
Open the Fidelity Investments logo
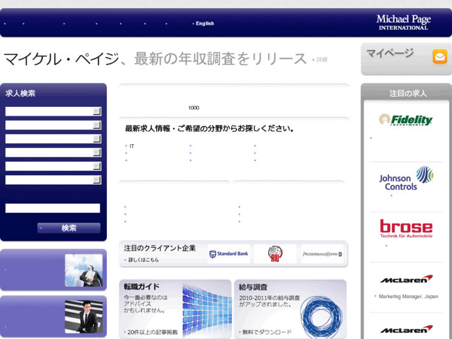[405, 119]
